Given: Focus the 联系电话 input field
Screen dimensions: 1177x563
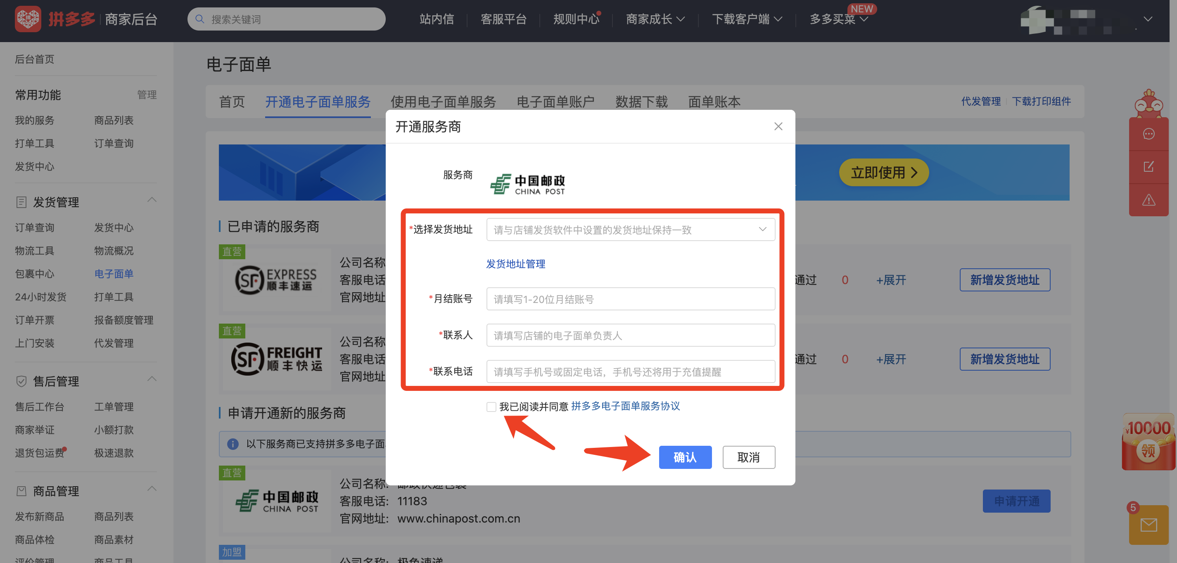Looking at the screenshot, I should coord(631,371).
